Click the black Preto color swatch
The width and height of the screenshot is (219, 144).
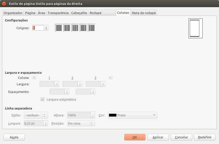[x=112, y=115]
